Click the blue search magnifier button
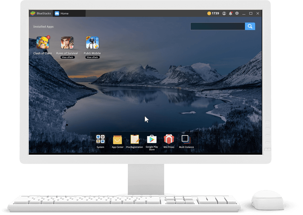Image resolution: width=303 pixels, height=215 pixels. tap(250, 26)
